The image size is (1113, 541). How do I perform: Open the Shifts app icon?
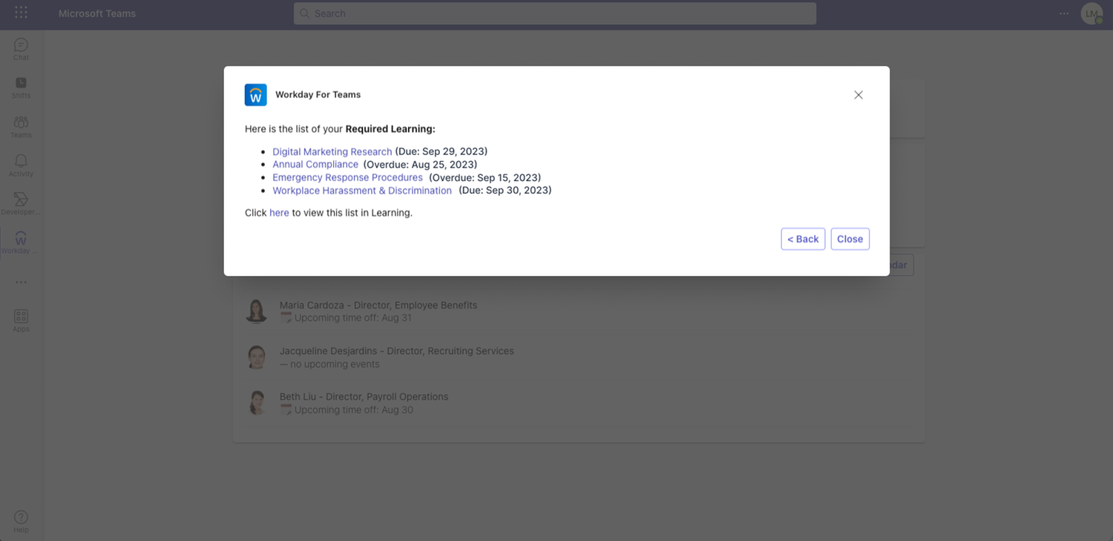pyautogui.click(x=21, y=85)
